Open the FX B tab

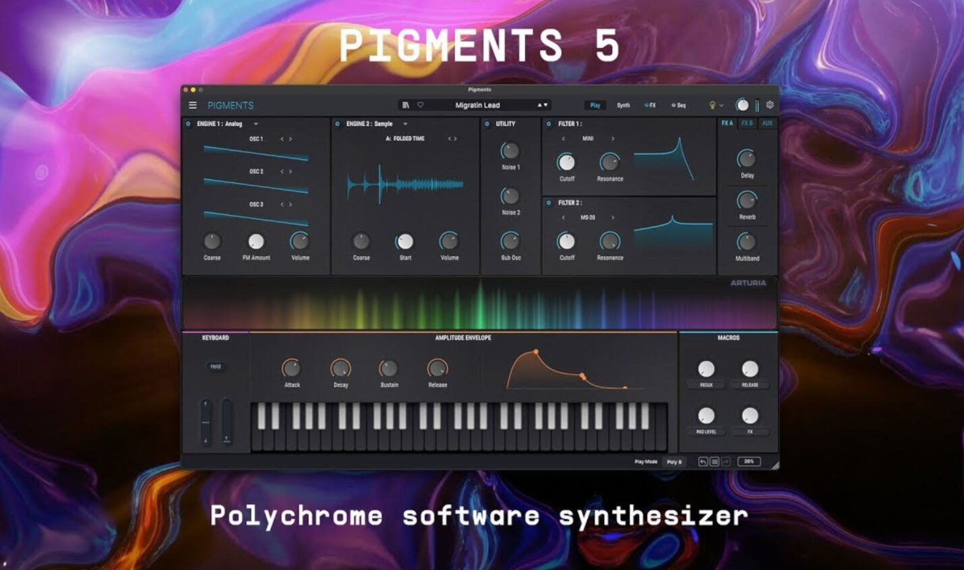747,123
